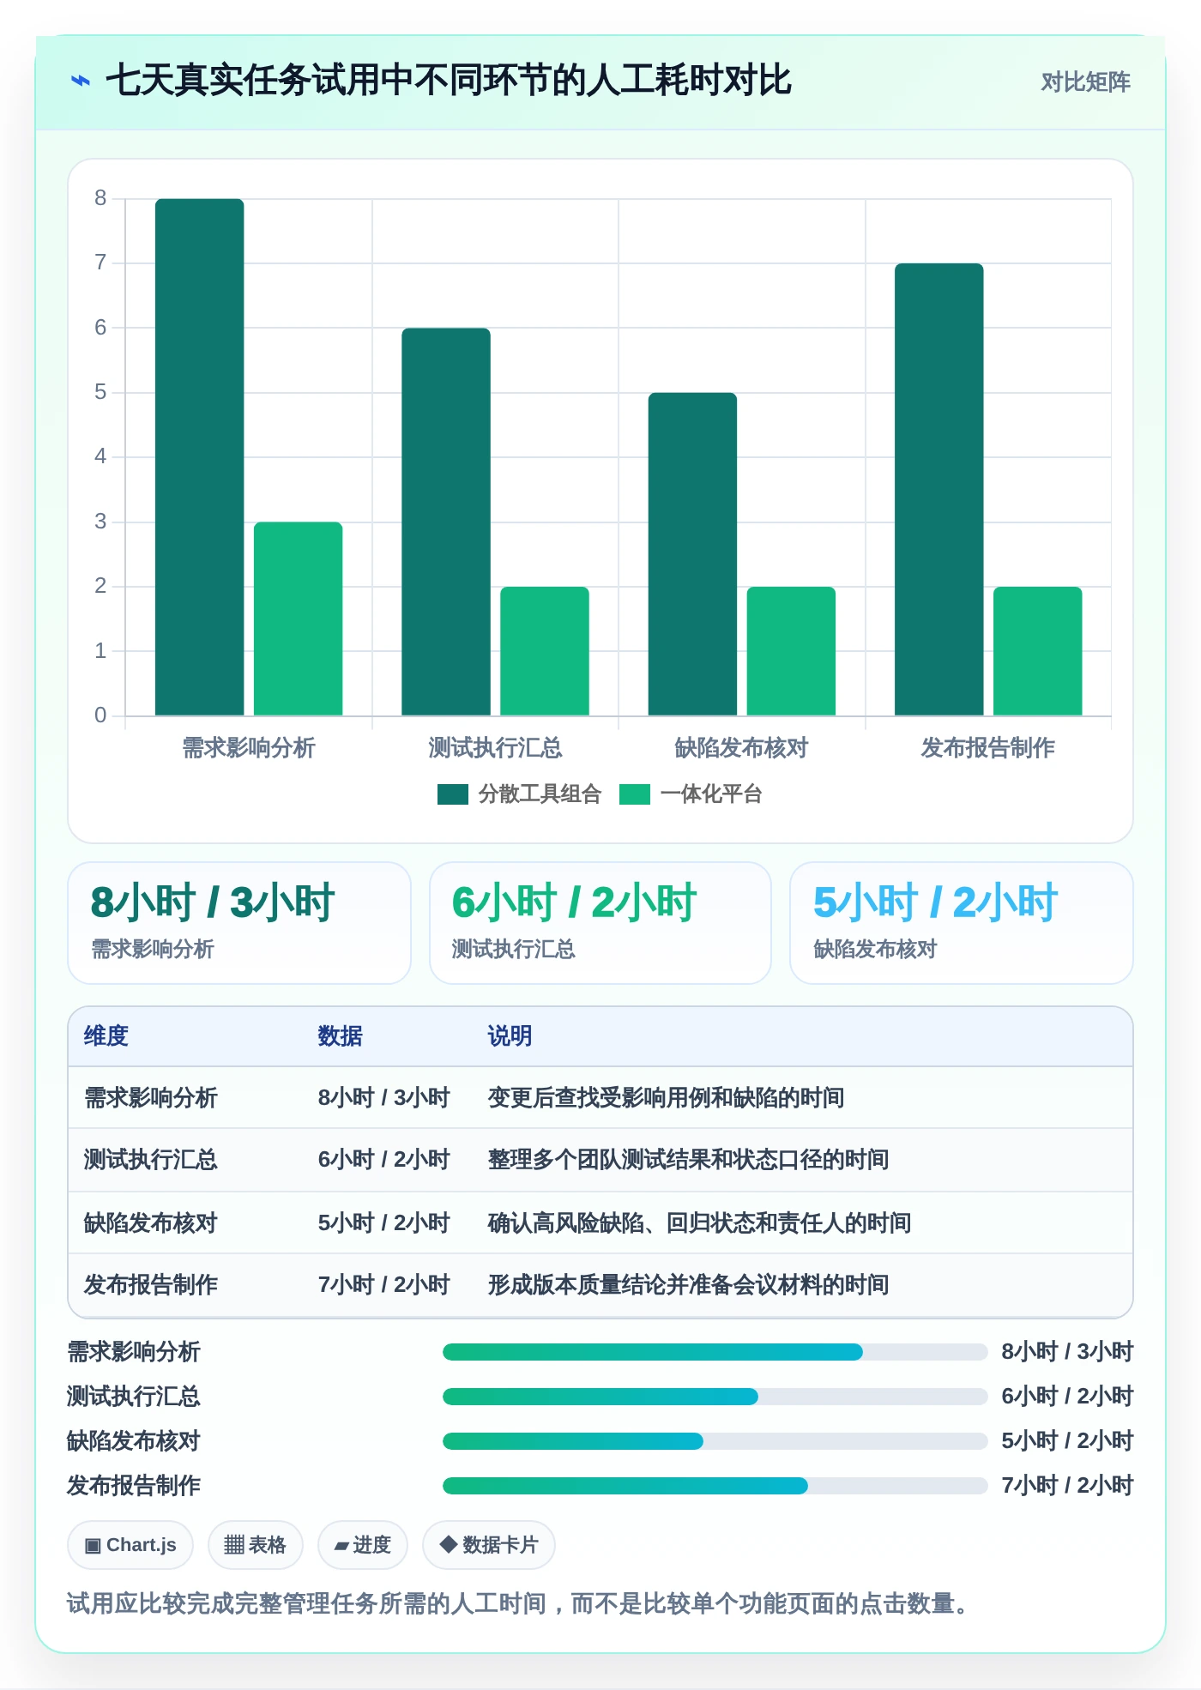Click the 需求影响分析 progress bar

click(715, 1352)
